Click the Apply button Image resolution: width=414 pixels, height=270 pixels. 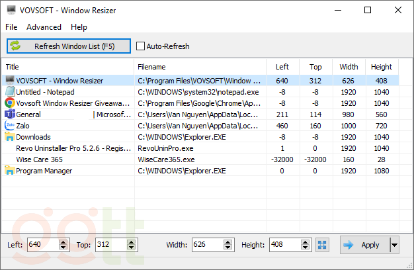(x=364, y=245)
